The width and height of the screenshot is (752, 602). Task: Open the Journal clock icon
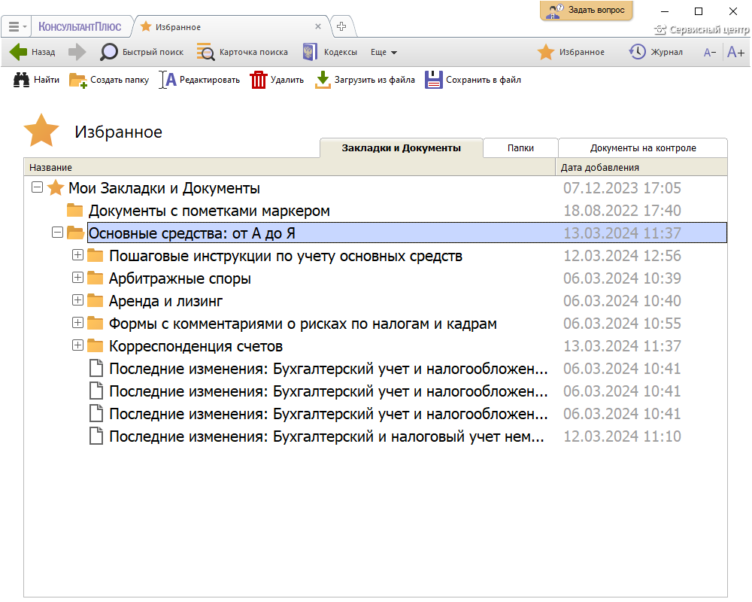point(638,52)
